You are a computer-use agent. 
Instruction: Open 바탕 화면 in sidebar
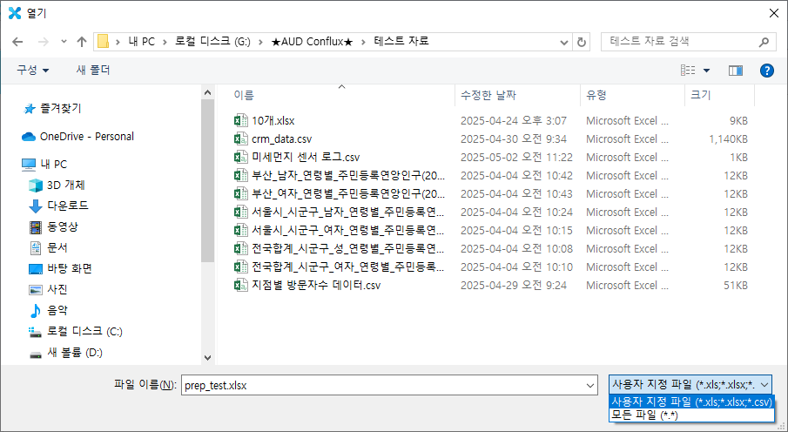point(60,268)
